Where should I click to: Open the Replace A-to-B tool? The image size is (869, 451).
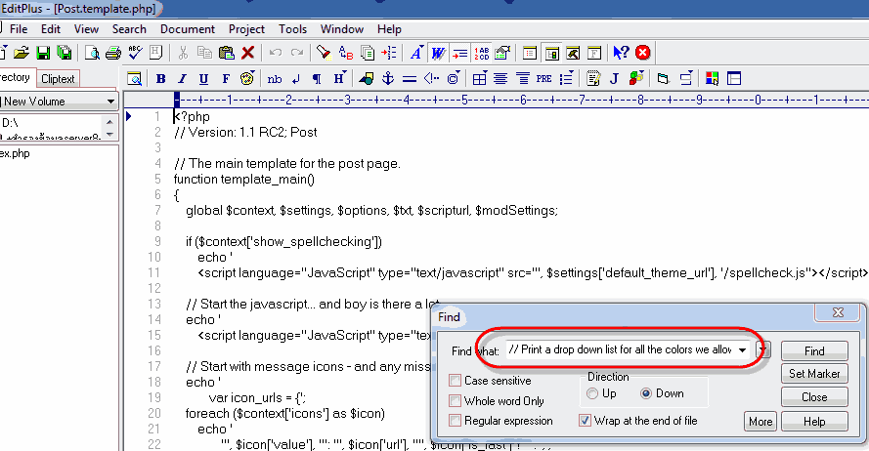point(346,53)
